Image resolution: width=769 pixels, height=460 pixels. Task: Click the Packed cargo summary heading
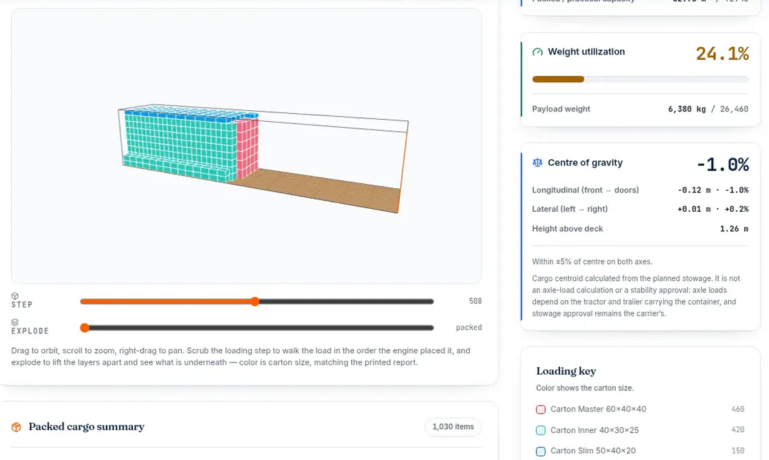(87, 427)
